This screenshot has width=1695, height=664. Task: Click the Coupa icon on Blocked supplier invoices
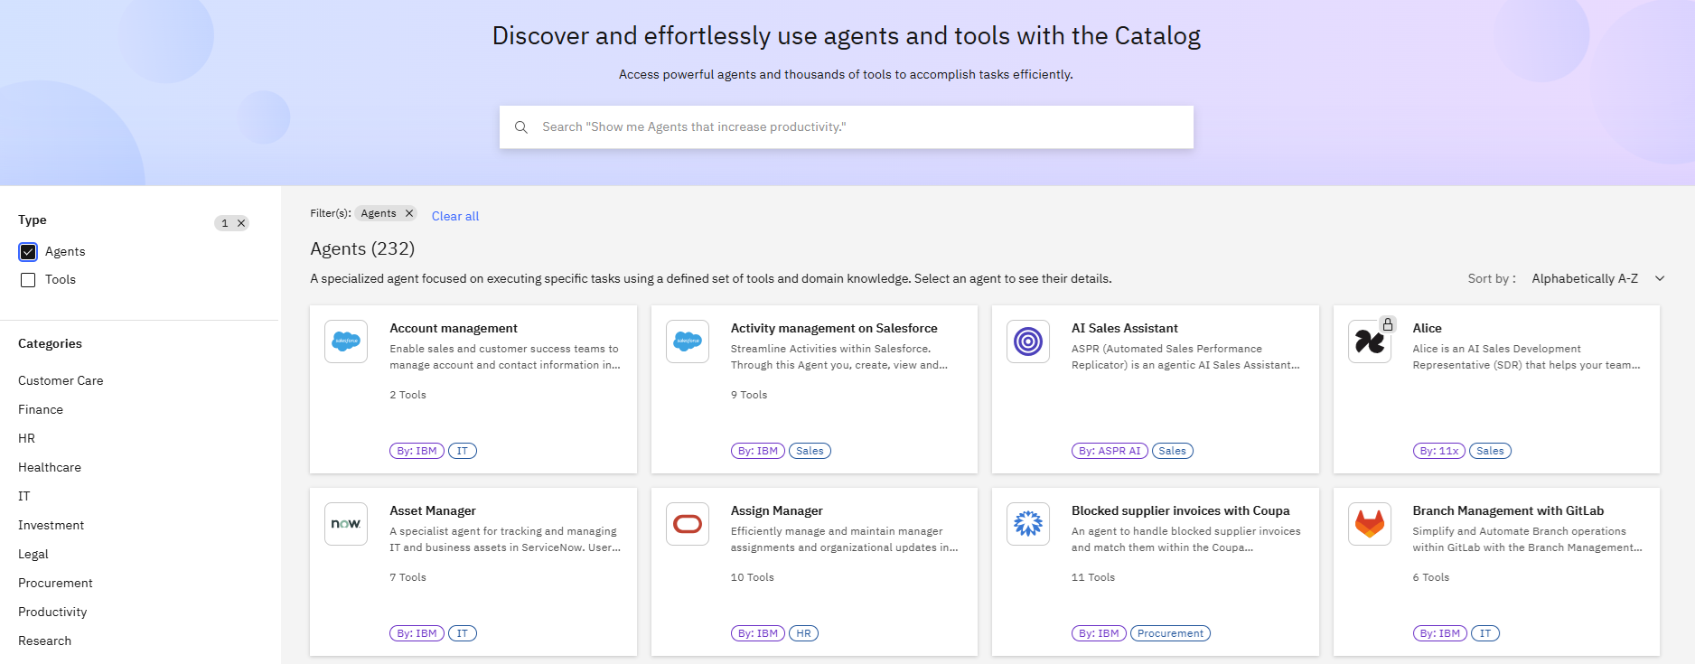pos(1028,524)
